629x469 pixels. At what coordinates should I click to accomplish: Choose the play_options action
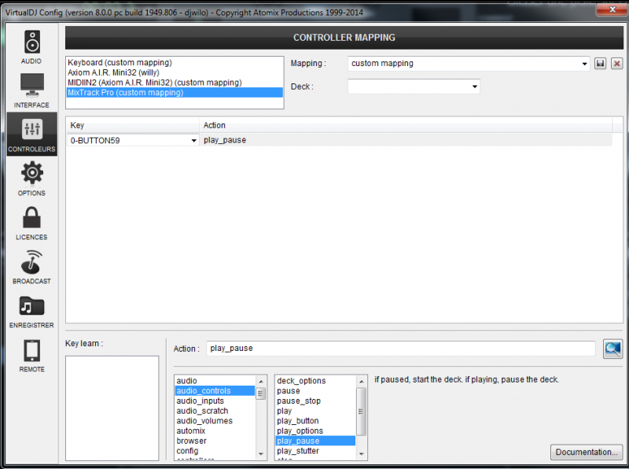315,431
